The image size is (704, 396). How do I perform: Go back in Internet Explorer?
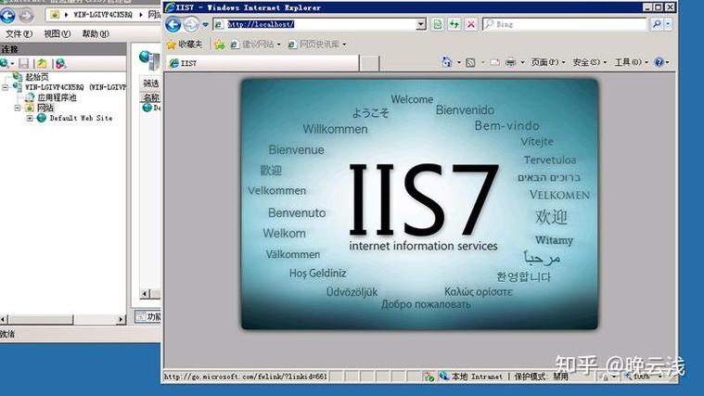coord(173,24)
